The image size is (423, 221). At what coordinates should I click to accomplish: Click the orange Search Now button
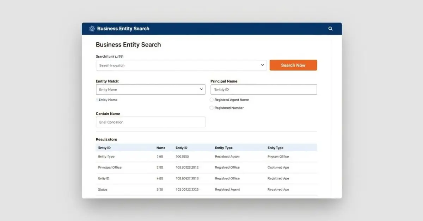click(293, 65)
